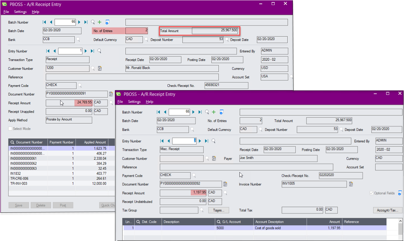Open batch drilldown icon in back window
The height and width of the screenshot is (241, 404).
(x=107, y=22)
